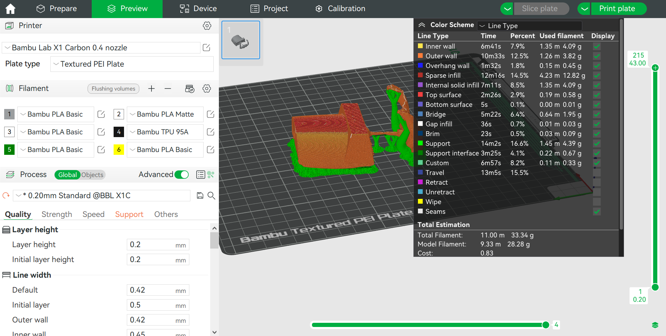666x336 pixels.
Task: Enable display of Wipe moves
Action: point(597,202)
